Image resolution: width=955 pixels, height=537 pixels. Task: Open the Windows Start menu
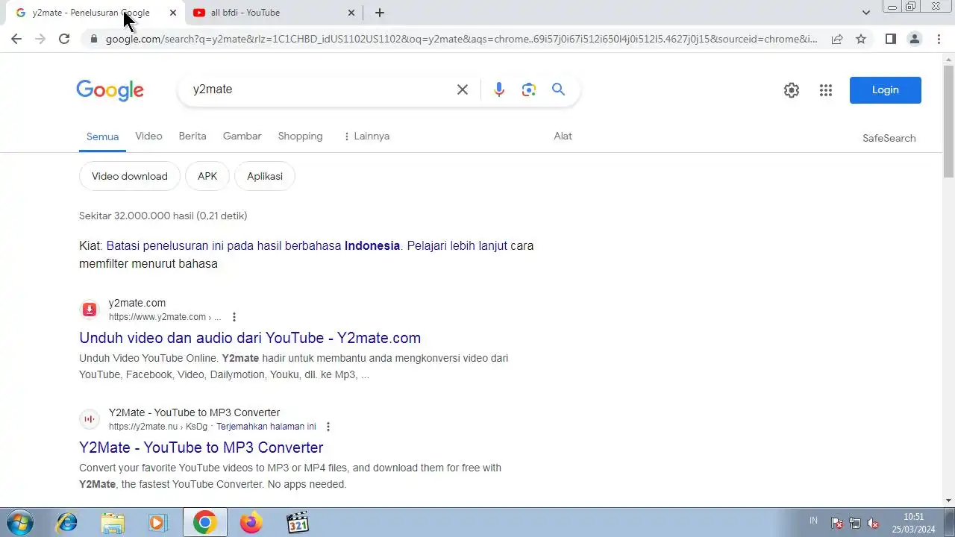click(x=19, y=523)
